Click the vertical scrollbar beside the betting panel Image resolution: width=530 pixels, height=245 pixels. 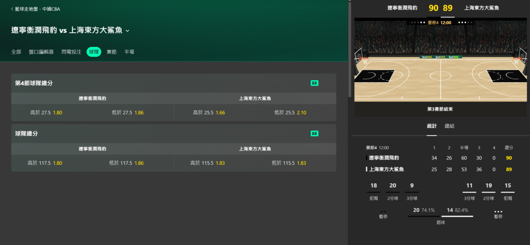click(x=349, y=49)
